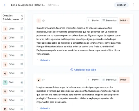
Task: Click the discursive lines icon in sidebar row 6
Action: tap(22, 73)
